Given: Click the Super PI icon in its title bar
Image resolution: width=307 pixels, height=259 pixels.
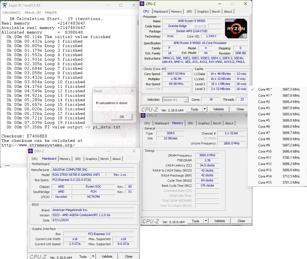Looking at the screenshot, I should coord(4,5).
